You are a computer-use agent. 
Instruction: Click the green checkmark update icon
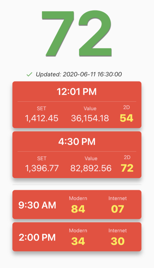coord(29,74)
